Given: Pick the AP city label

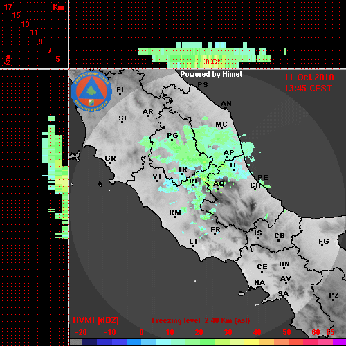Looking at the screenshot, I should (x=229, y=153).
